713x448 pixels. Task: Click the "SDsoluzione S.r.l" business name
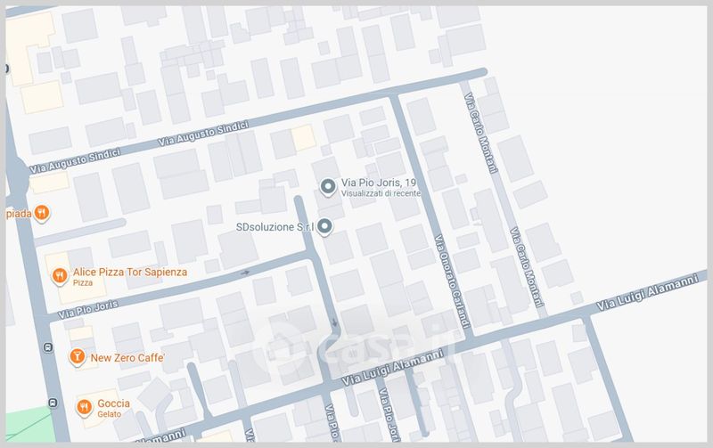pyautogui.click(x=274, y=228)
